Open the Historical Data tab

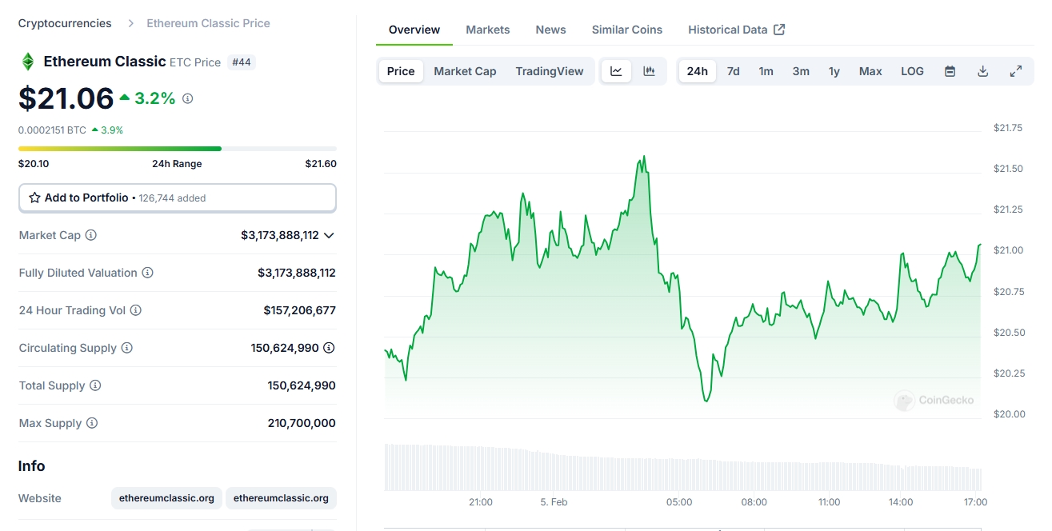coord(736,30)
